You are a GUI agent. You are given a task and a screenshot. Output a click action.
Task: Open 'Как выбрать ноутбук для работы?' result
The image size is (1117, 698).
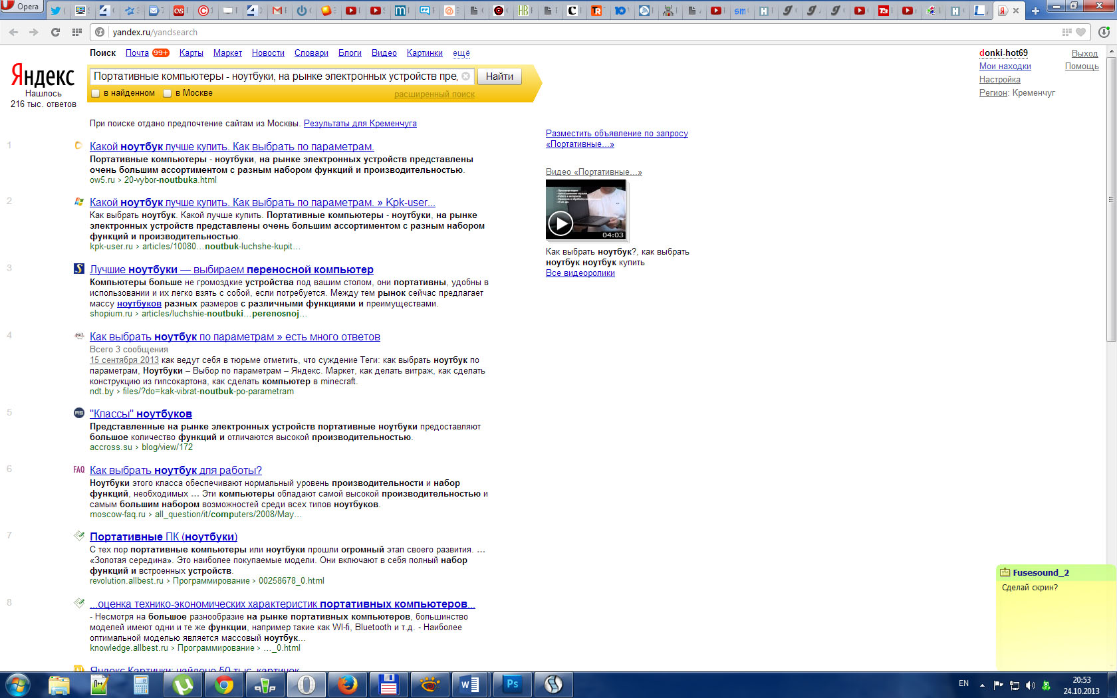[x=176, y=471]
